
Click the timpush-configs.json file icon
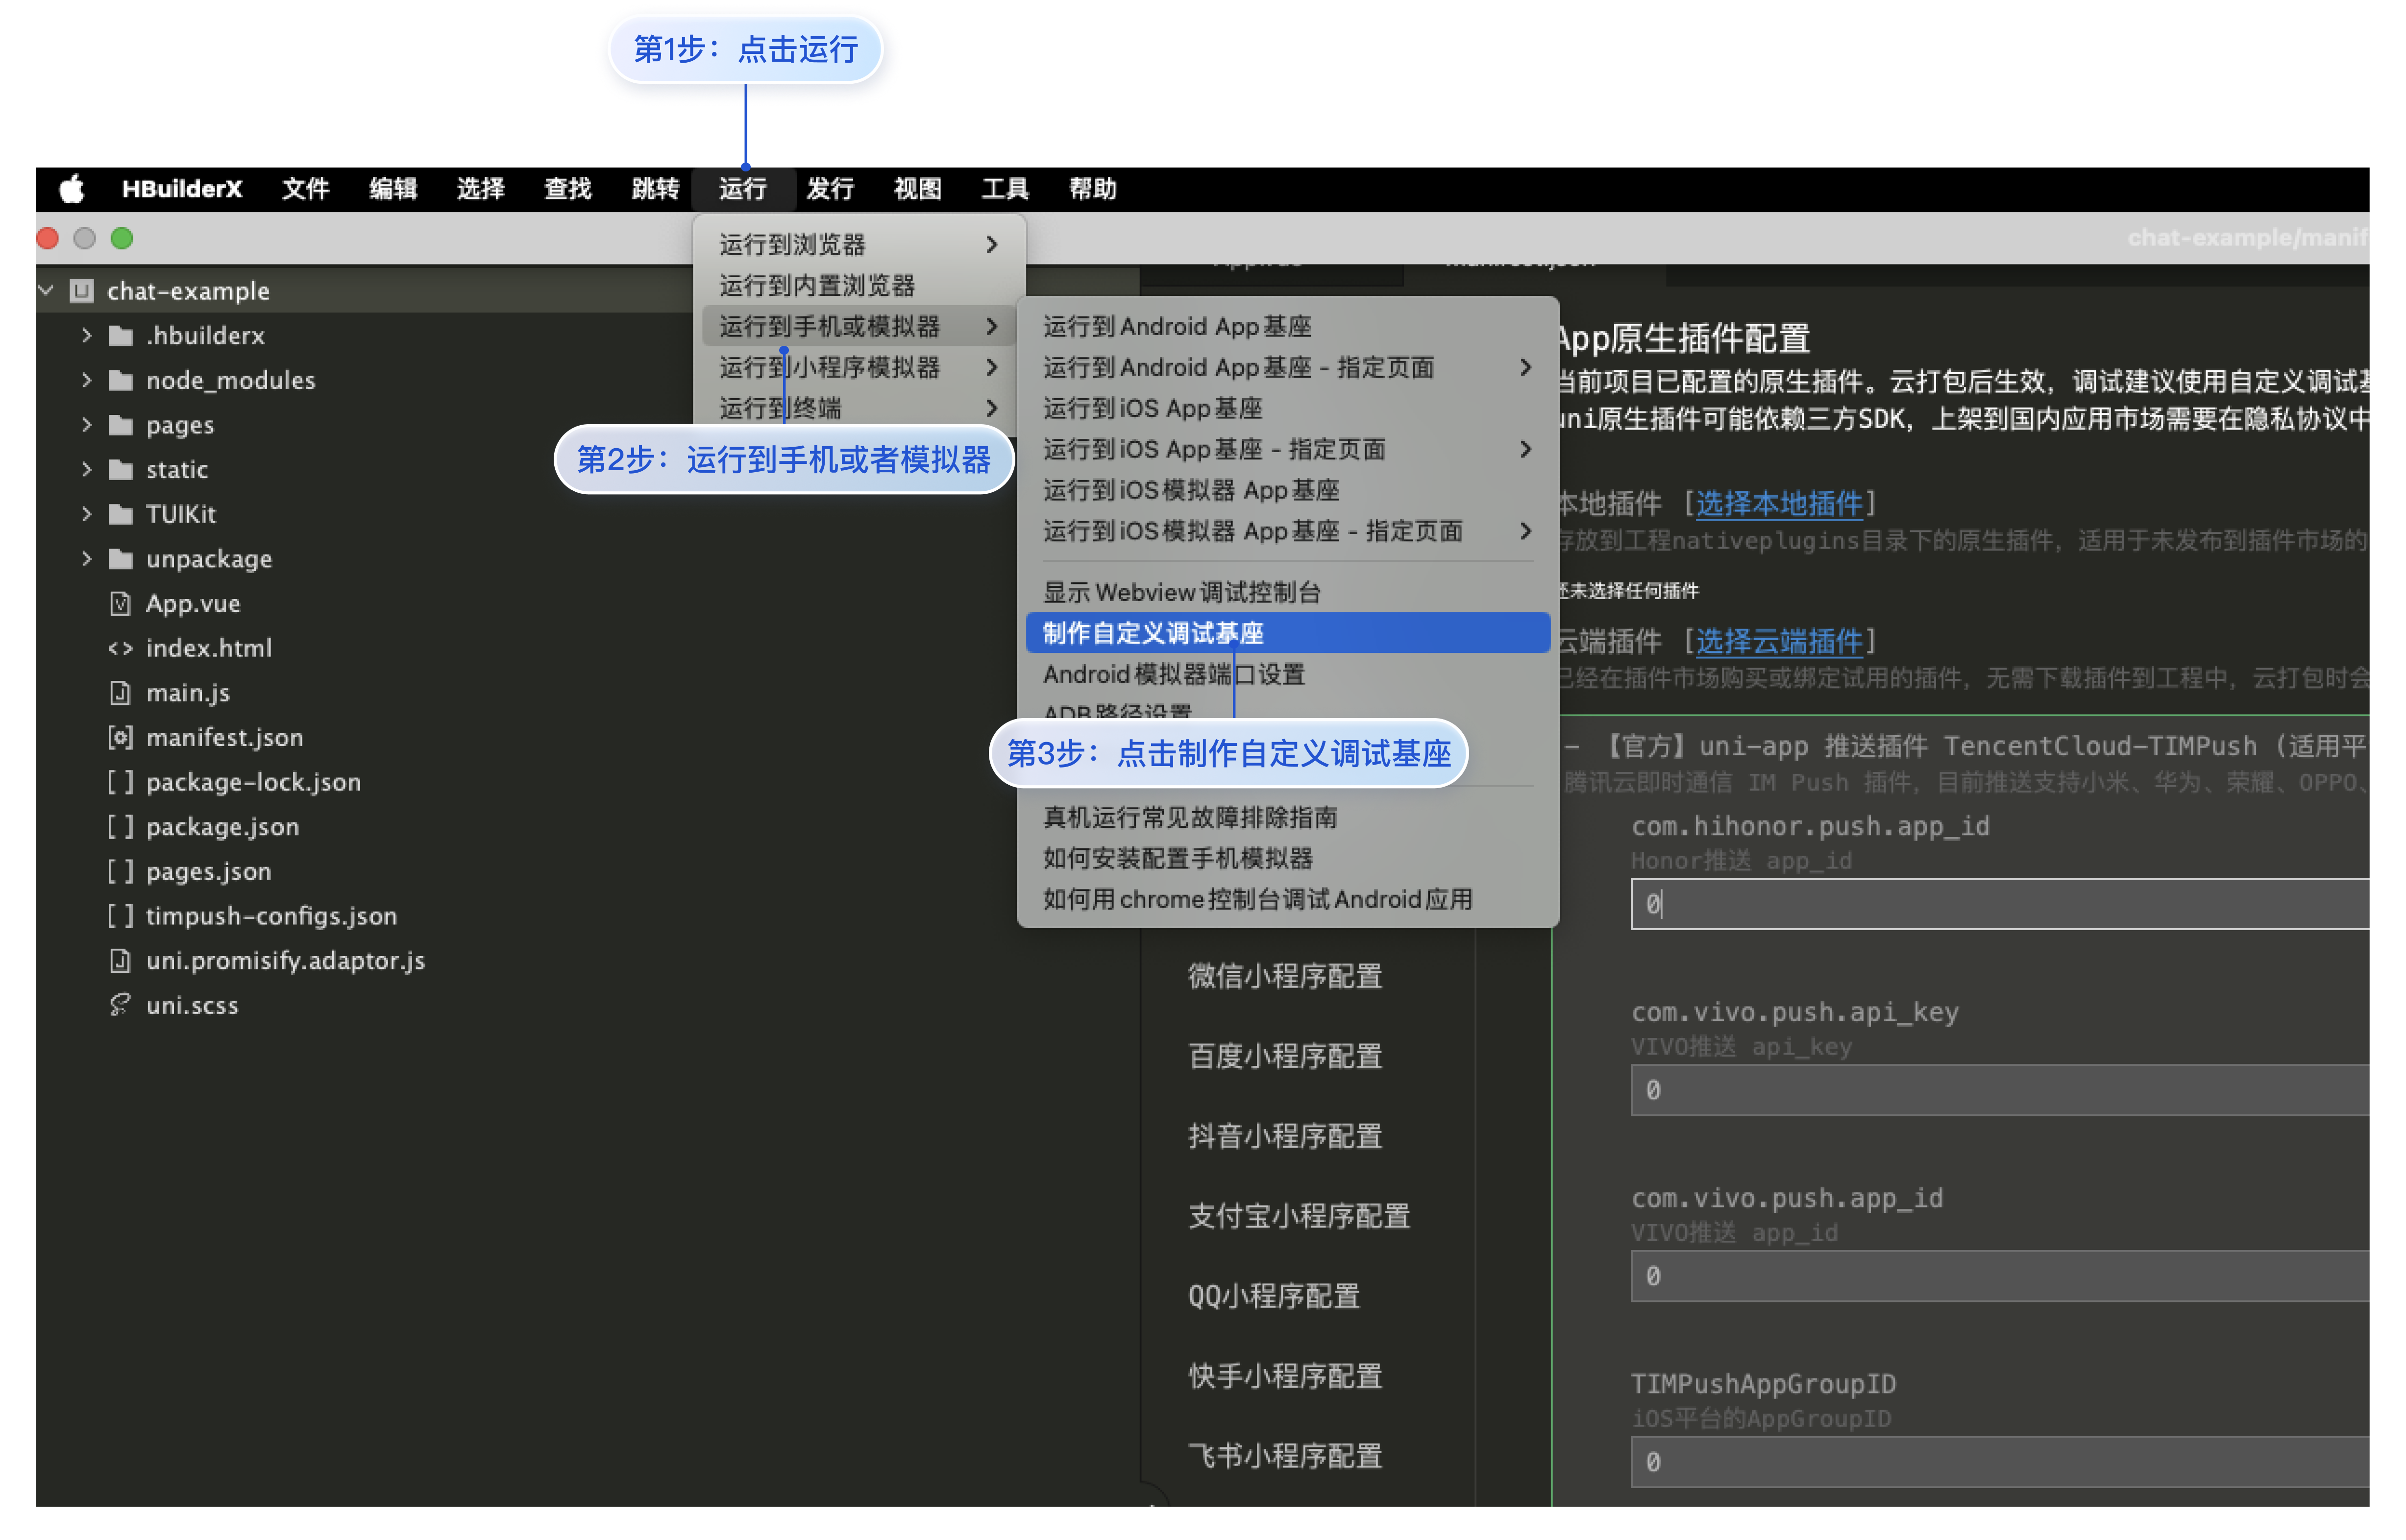120,916
